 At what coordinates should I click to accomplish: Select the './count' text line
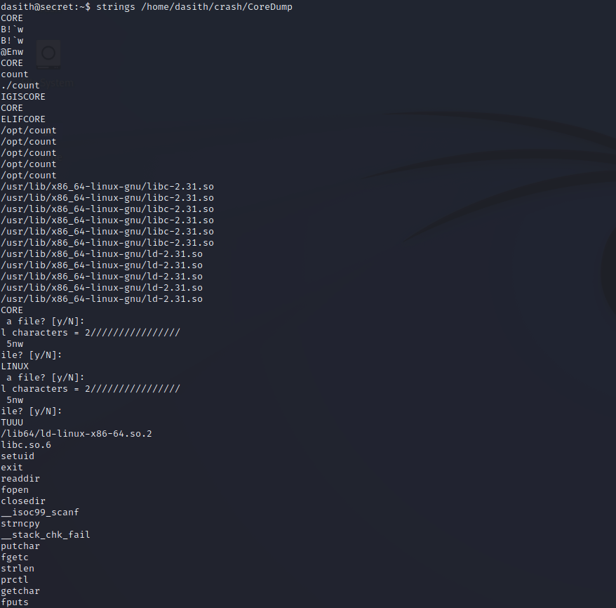[20, 85]
